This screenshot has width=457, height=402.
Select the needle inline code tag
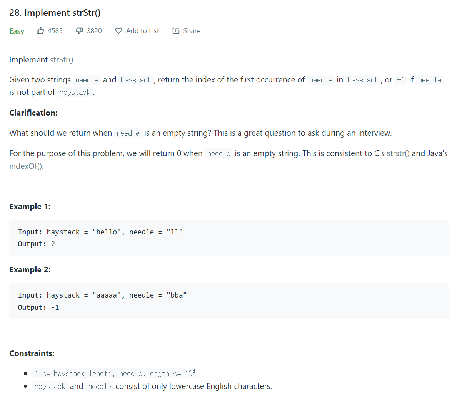[87, 80]
